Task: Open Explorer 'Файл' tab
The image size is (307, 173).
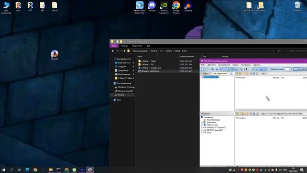Action: click(x=114, y=46)
